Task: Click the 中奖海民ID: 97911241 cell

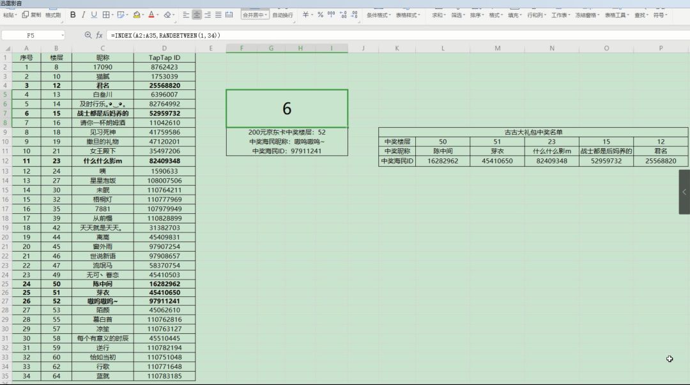Action: point(287,151)
